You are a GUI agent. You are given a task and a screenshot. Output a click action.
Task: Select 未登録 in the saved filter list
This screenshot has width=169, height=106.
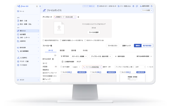[45, 66]
